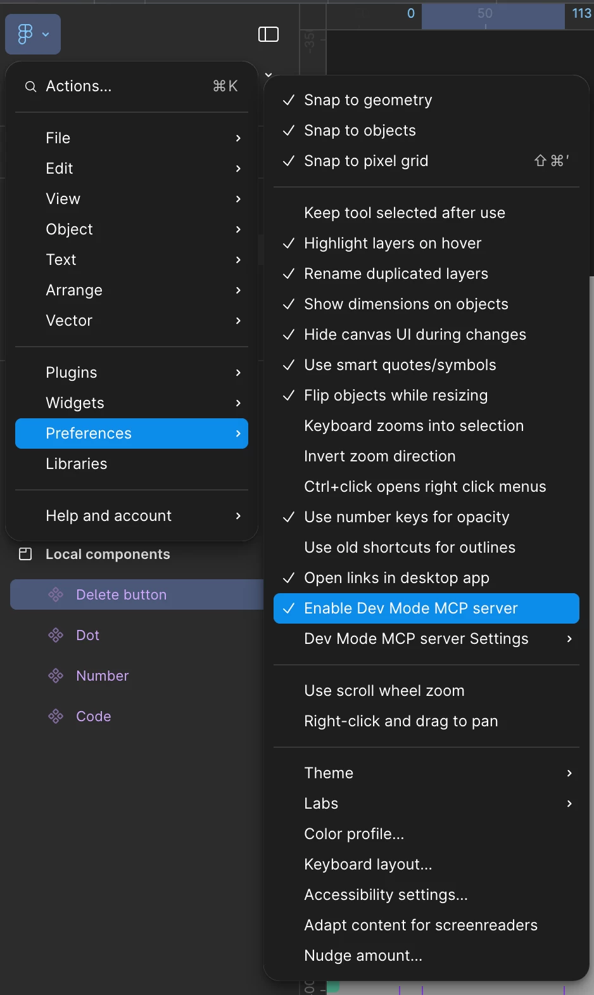Click the Actions search field

pos(132,87)
